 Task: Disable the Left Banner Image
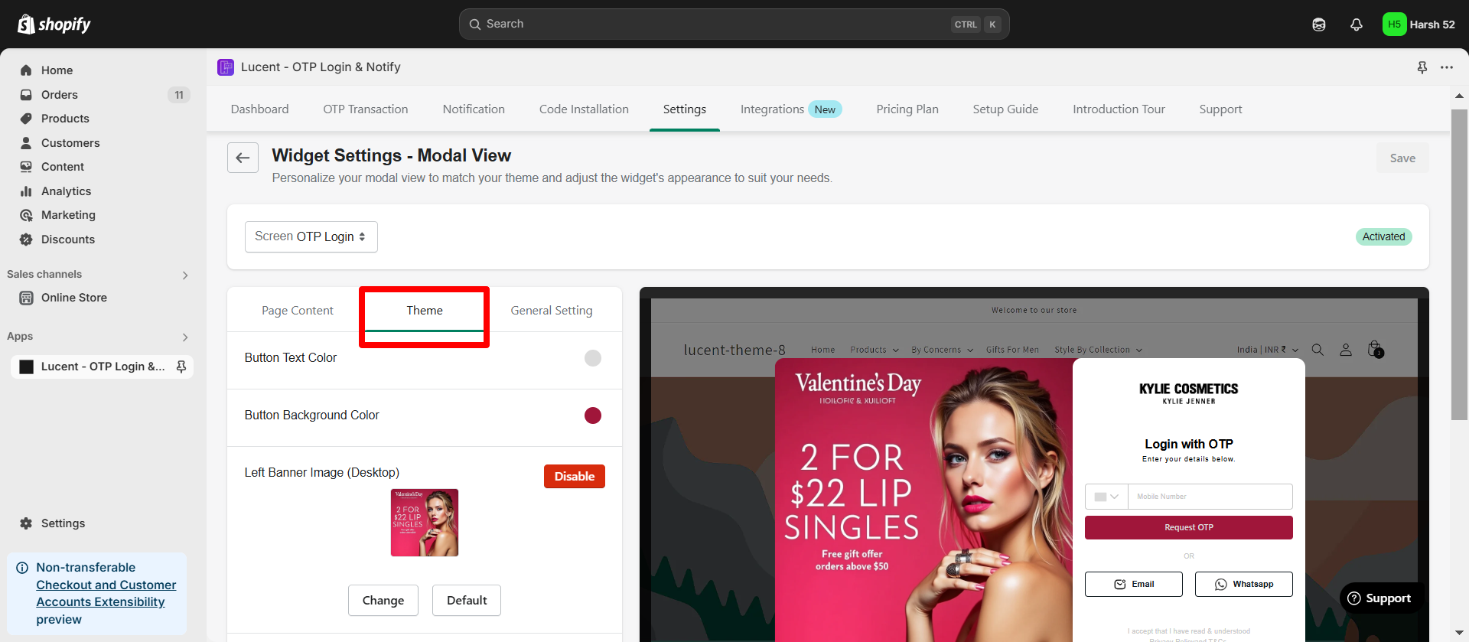[575, 476]
